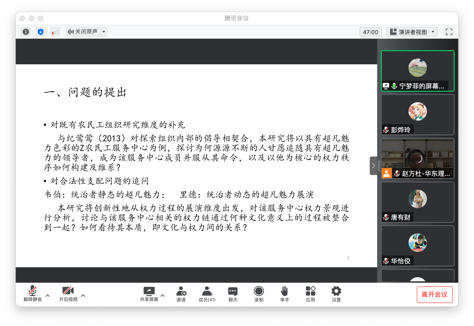
Task: Click the red leave meeting button
Action: tap(434, 294)
